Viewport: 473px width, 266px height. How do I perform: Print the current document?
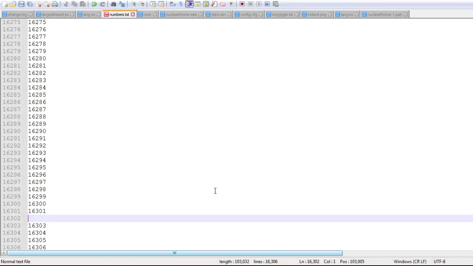(x=55, y=4)
